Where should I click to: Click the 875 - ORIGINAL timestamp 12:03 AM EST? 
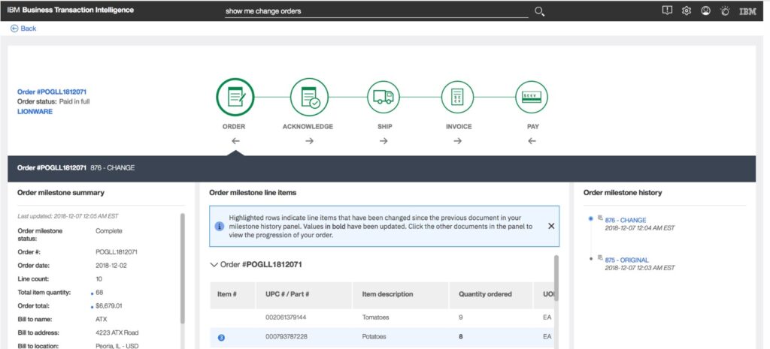[x=639, y=268]
